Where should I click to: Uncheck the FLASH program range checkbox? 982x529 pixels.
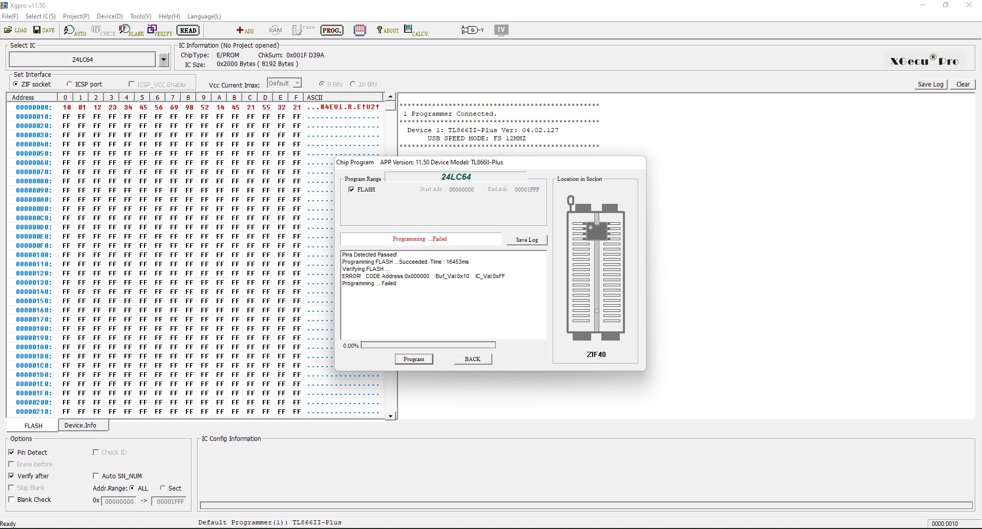pyautogui.click(x=351, y=189)
